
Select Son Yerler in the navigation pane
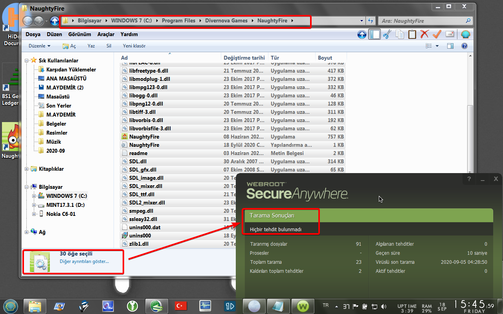click(x=59, y=106)
